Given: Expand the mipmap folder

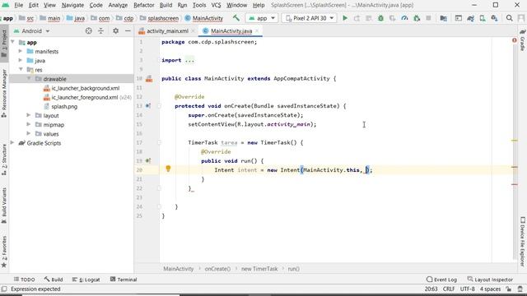Looking at the screenshot, I should coord(29,124).
